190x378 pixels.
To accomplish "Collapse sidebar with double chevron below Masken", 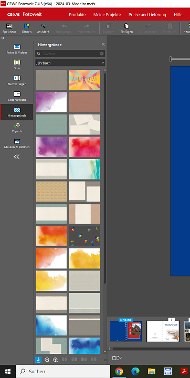I will pyautogui.click(x=16, y=156).
